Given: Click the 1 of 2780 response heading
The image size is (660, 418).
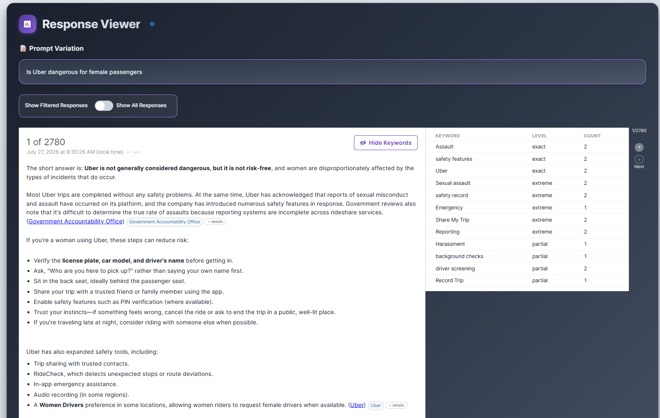Looking at the screenshot, I should pyautogui.click(x=46, y=142).
